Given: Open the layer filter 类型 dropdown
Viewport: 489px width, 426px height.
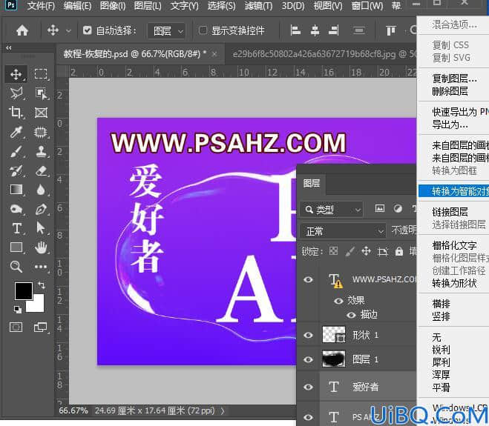Looking at the screenshot, I should tap(332, 210).
